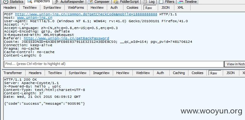The height and width of the screenshot is (120, 245).
Task: Open response Caching tab
Action: 179,73
